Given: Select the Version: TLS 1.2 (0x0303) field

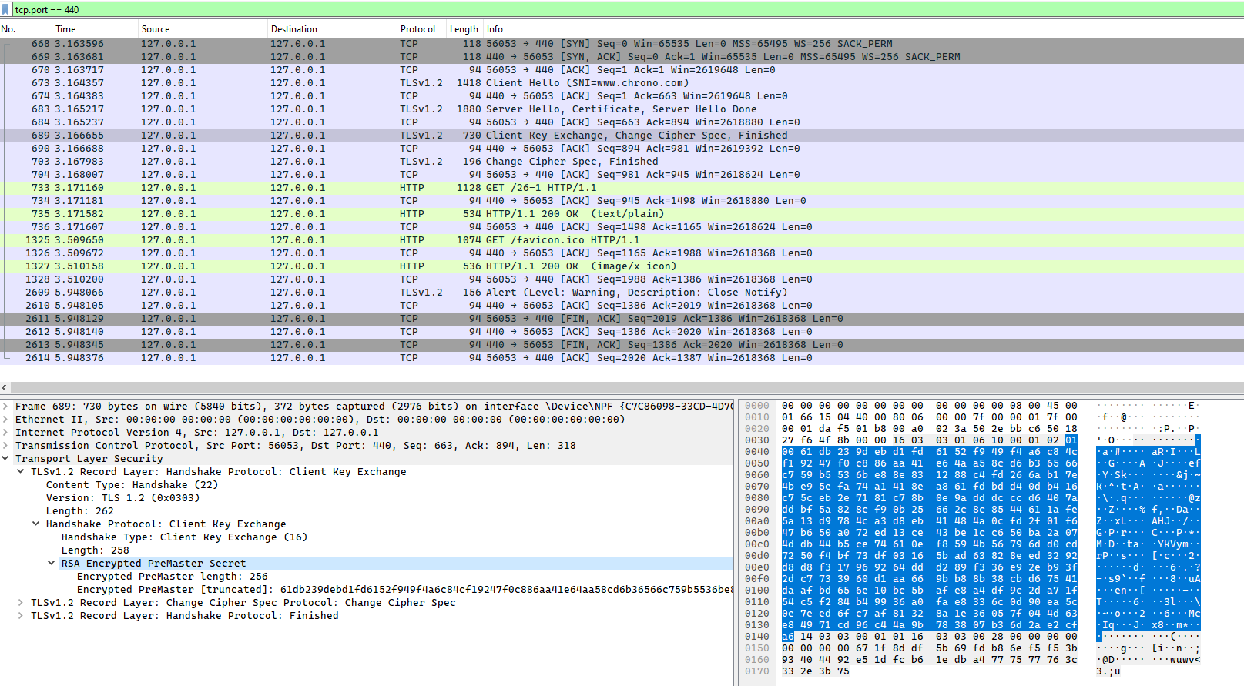Looking at the screenshot, I should click(x=122, y=498).
